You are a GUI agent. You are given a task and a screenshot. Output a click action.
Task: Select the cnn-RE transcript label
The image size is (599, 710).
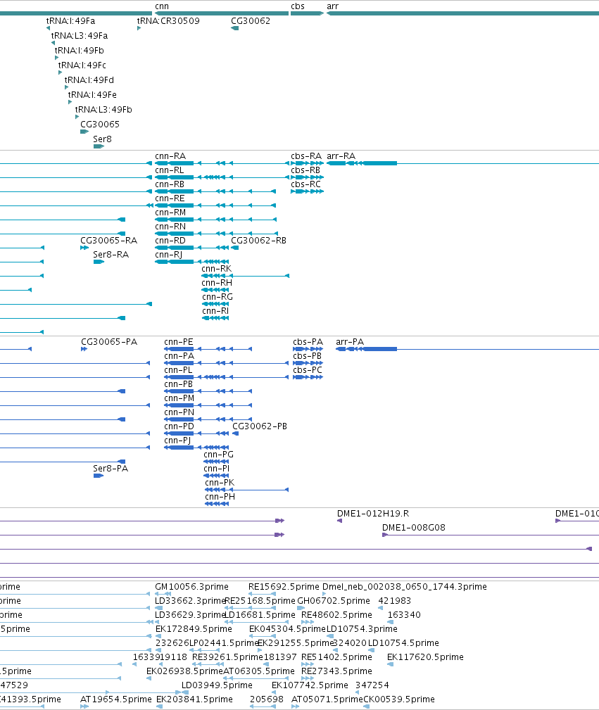(x=170, y=198)
